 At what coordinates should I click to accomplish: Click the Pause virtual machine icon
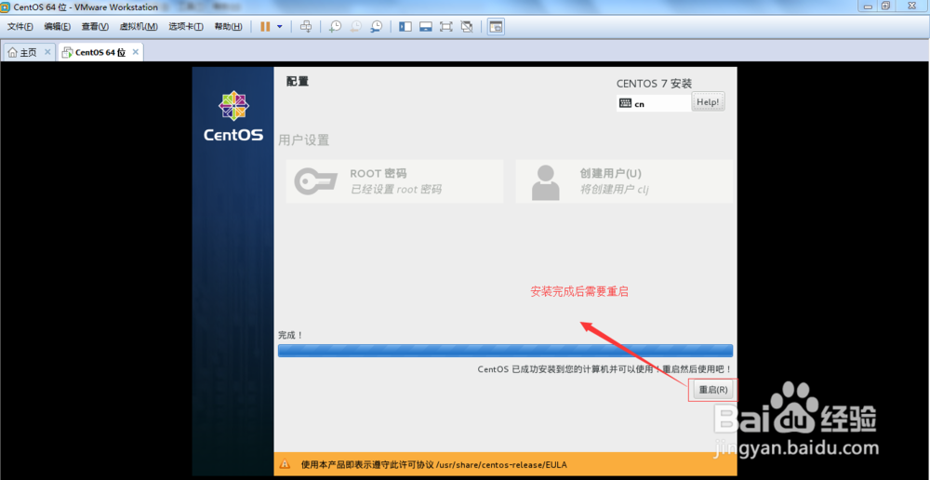[x=265, y=27]
